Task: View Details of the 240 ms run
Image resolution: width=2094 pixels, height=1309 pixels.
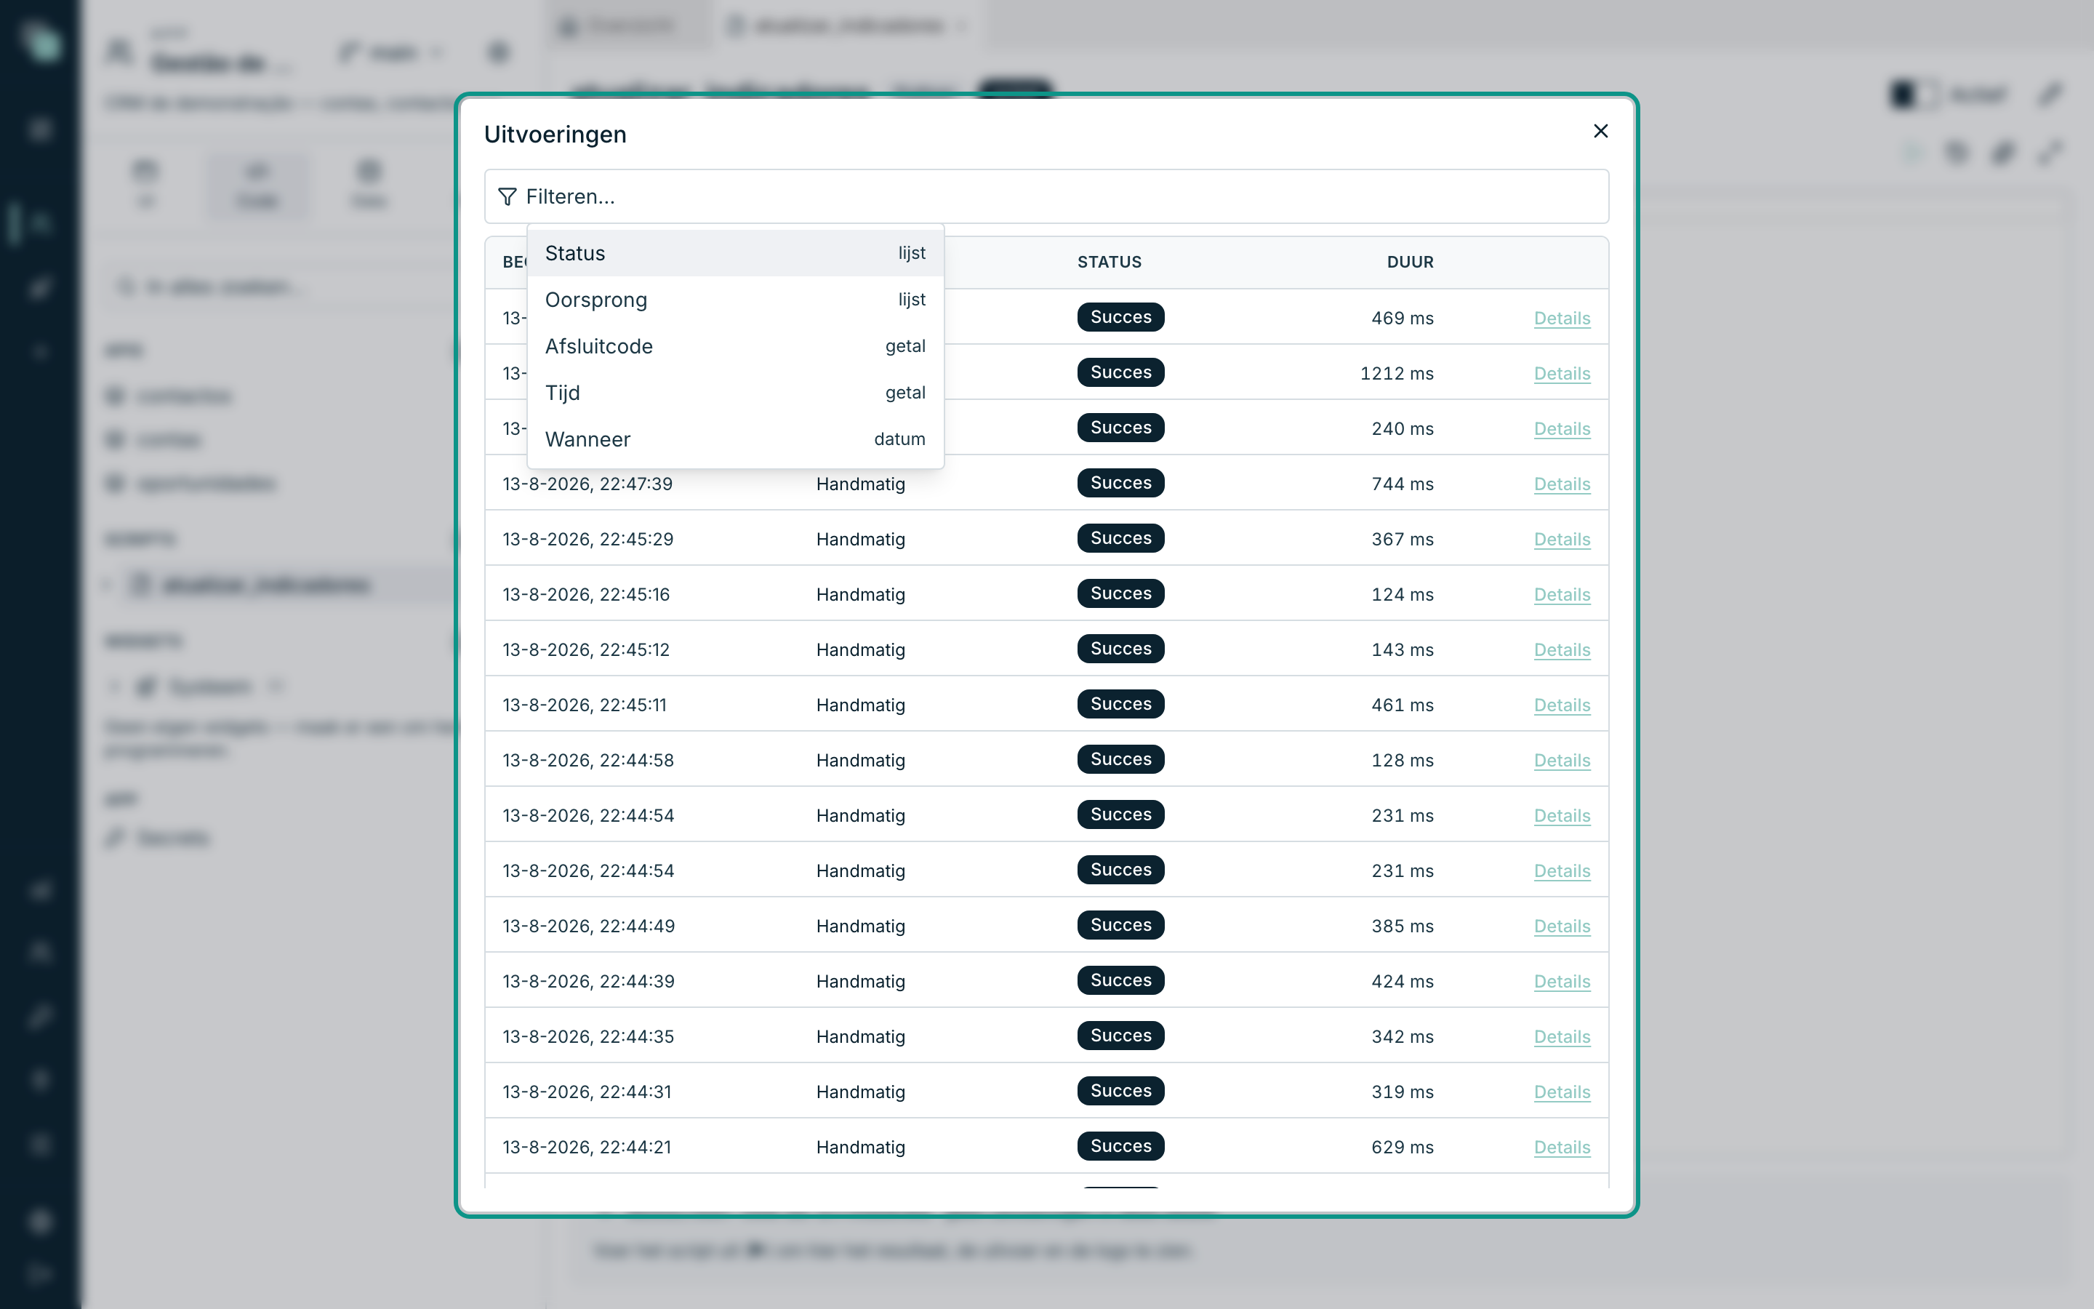Action: pyautogui.click(x=1562, y=428)
